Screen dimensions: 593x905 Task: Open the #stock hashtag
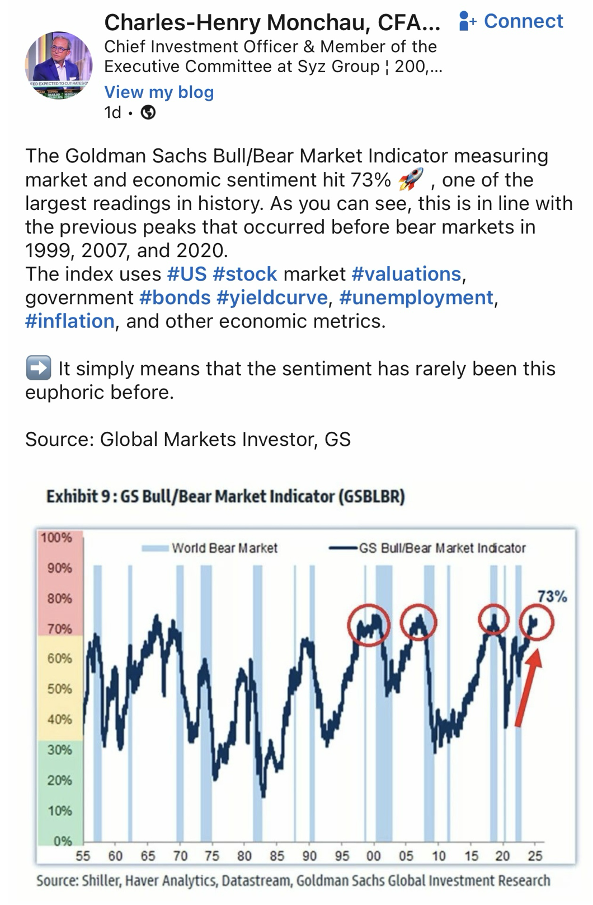(x=245, y=274)
